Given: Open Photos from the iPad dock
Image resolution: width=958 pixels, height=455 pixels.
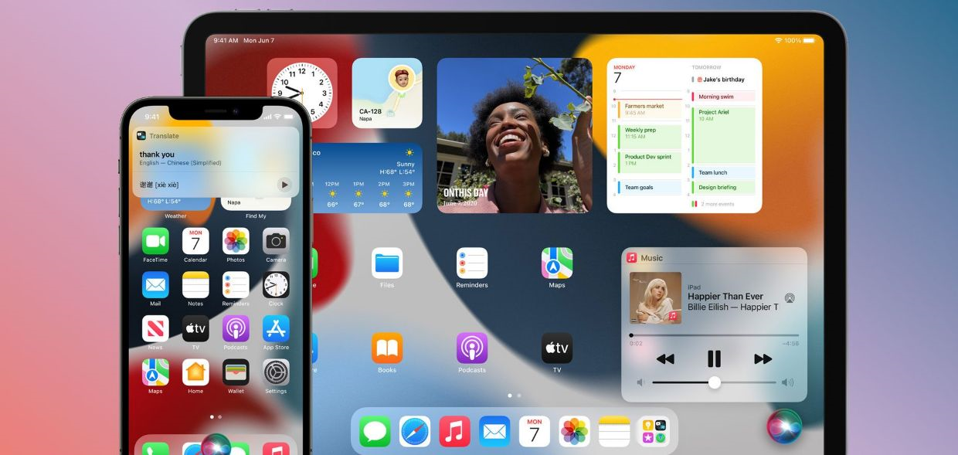Looking at the screenshot, I should pyautogui.click(x=575, y=431).
